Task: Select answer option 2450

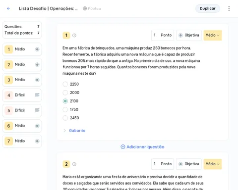Action: click(x=65, y=118)
